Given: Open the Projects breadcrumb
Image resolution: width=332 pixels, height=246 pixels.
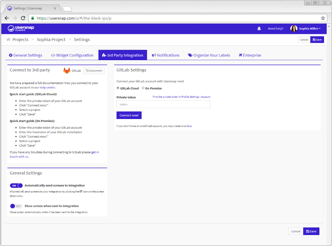Looking at the screenshot, I should click(20, 40).
